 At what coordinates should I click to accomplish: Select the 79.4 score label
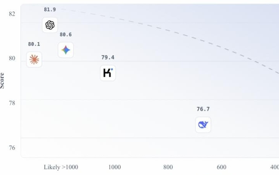[108, 58]
